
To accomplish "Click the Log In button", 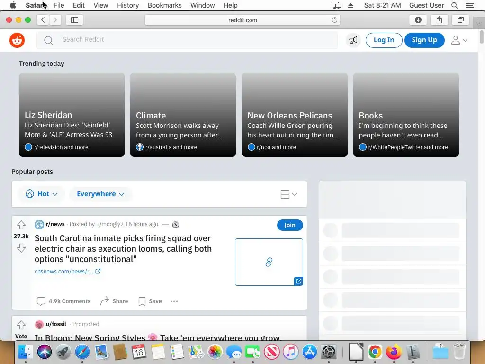I will (384, 40).
